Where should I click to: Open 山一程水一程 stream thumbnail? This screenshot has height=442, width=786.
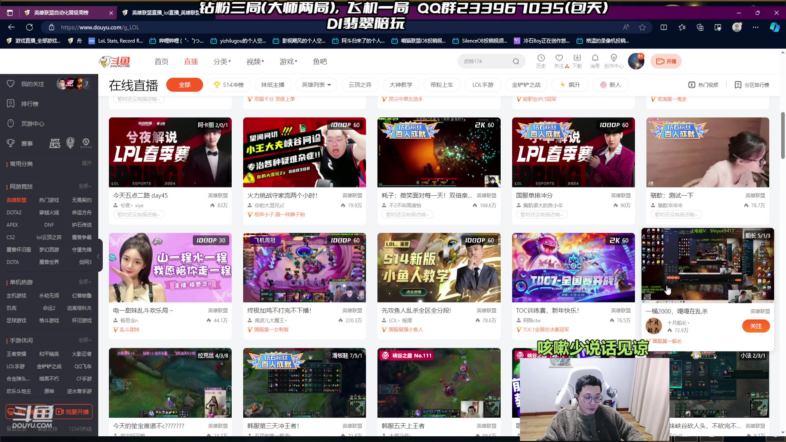tap(170, 268)
